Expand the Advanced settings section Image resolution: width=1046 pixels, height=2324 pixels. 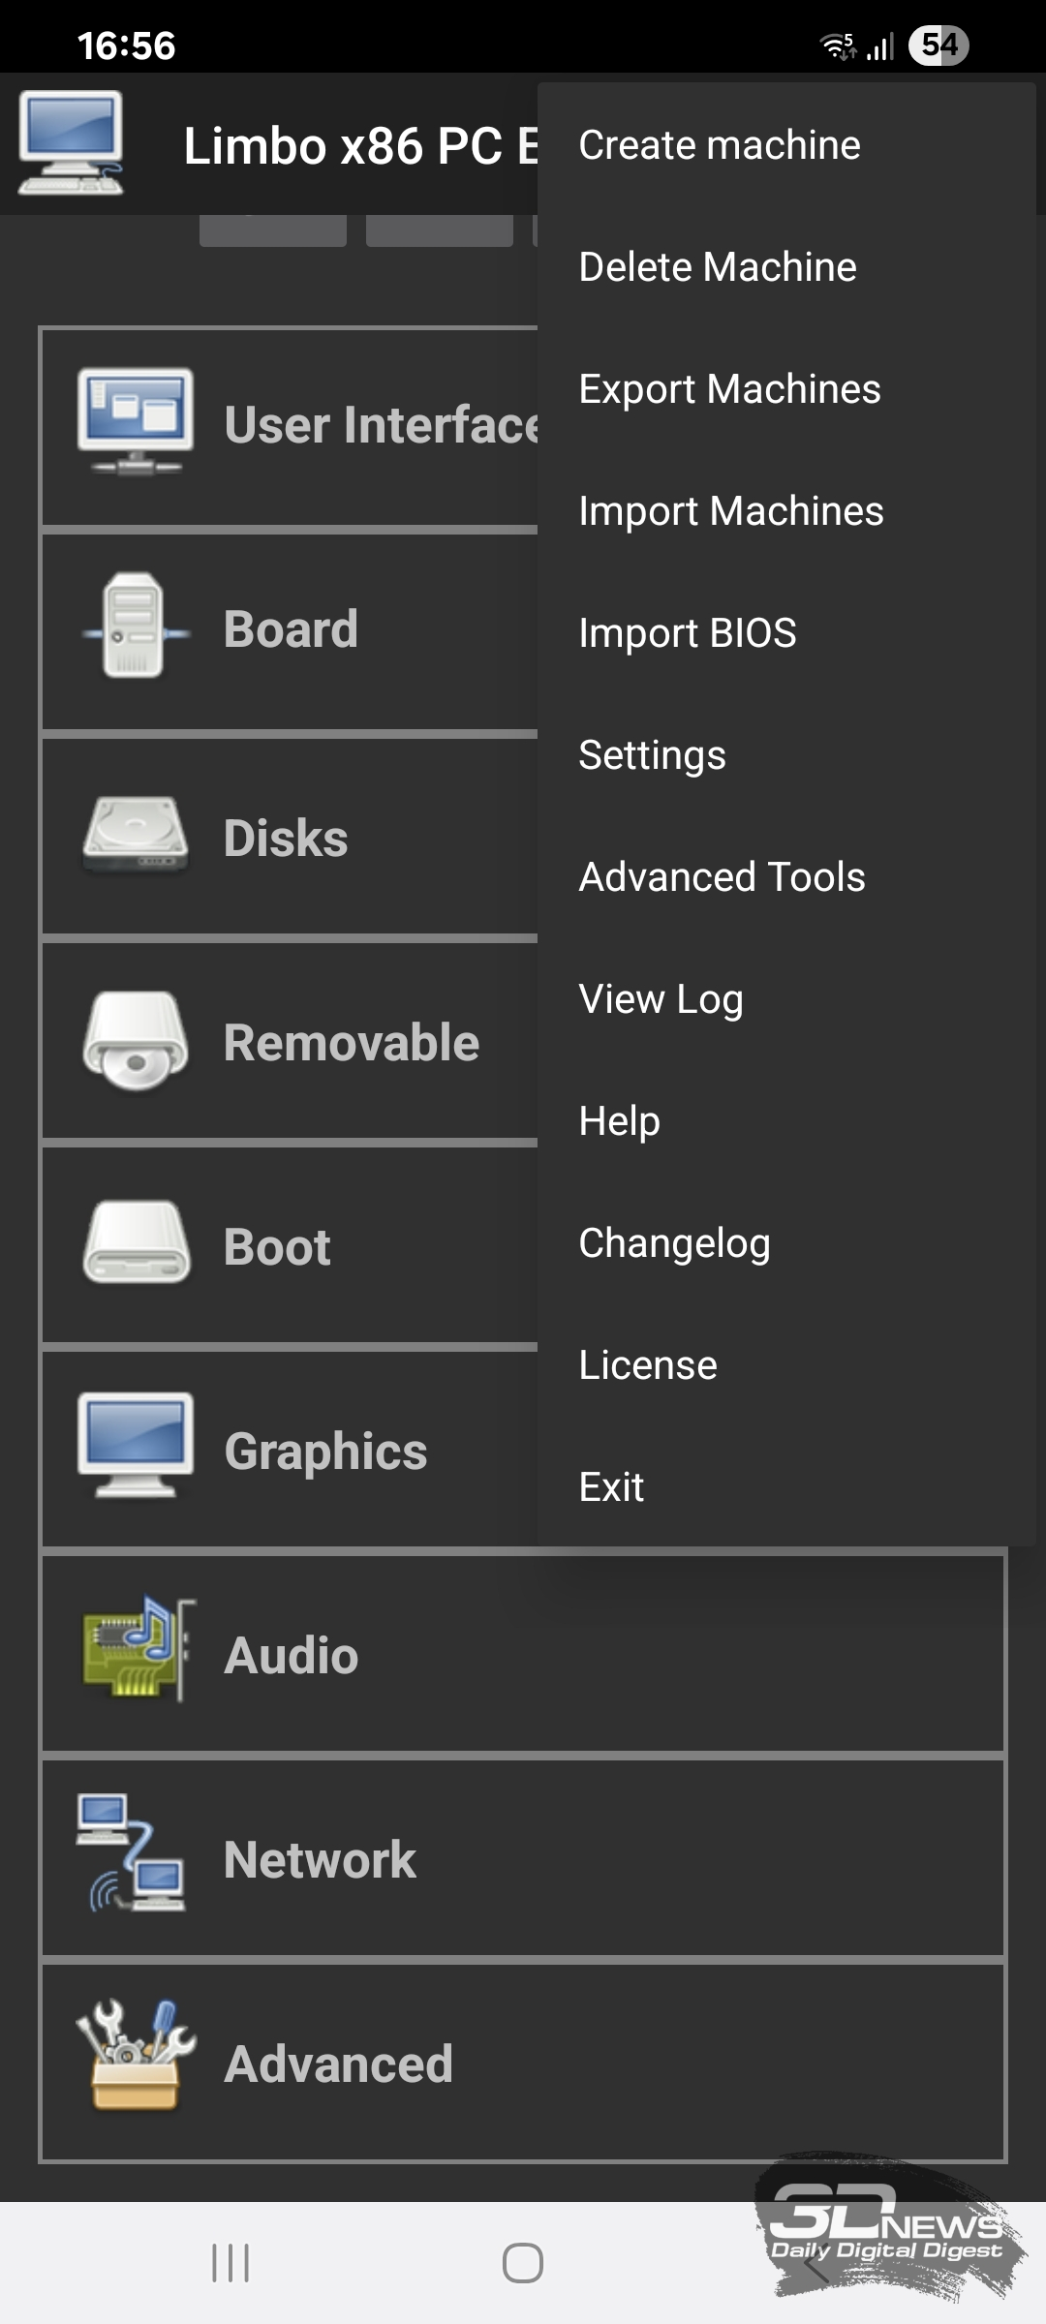[523, 2063]
